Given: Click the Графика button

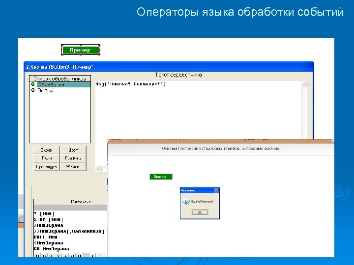Looking at the screenshot, I should click(73, 158).
